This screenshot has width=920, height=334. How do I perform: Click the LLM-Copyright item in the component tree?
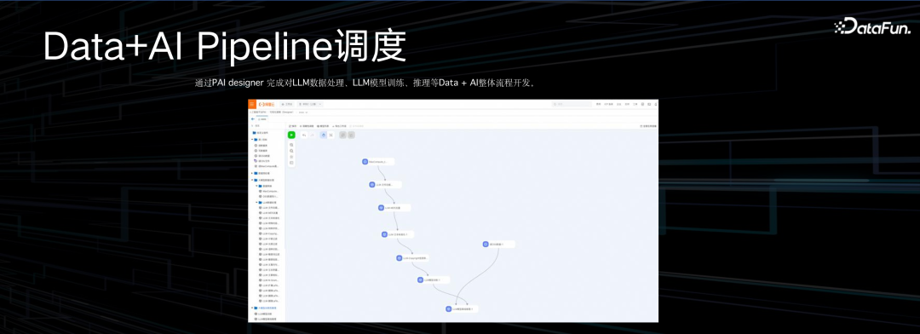[268, 233]
